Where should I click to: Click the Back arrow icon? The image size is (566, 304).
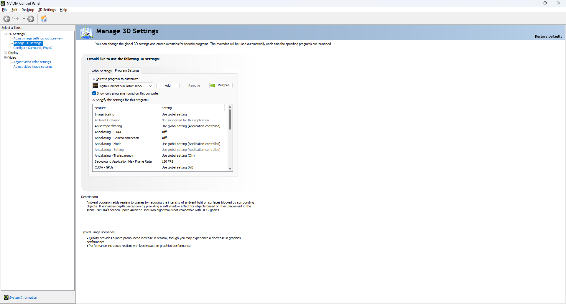[6, 19]
